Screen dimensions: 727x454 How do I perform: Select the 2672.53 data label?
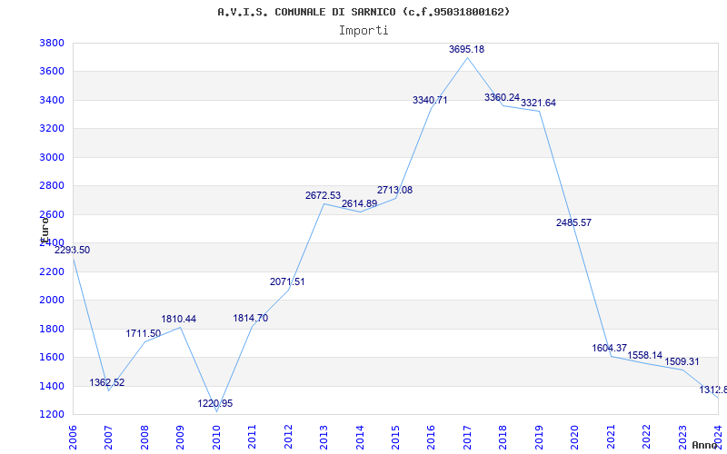pos(324,195)
